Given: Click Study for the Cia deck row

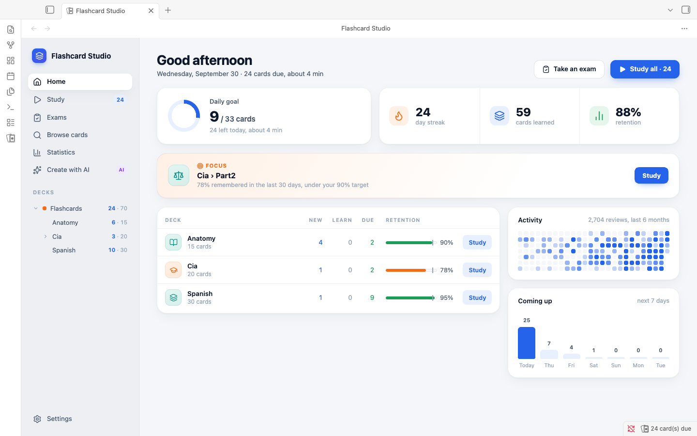Looking at the screenshot, I should click(477, 270).
